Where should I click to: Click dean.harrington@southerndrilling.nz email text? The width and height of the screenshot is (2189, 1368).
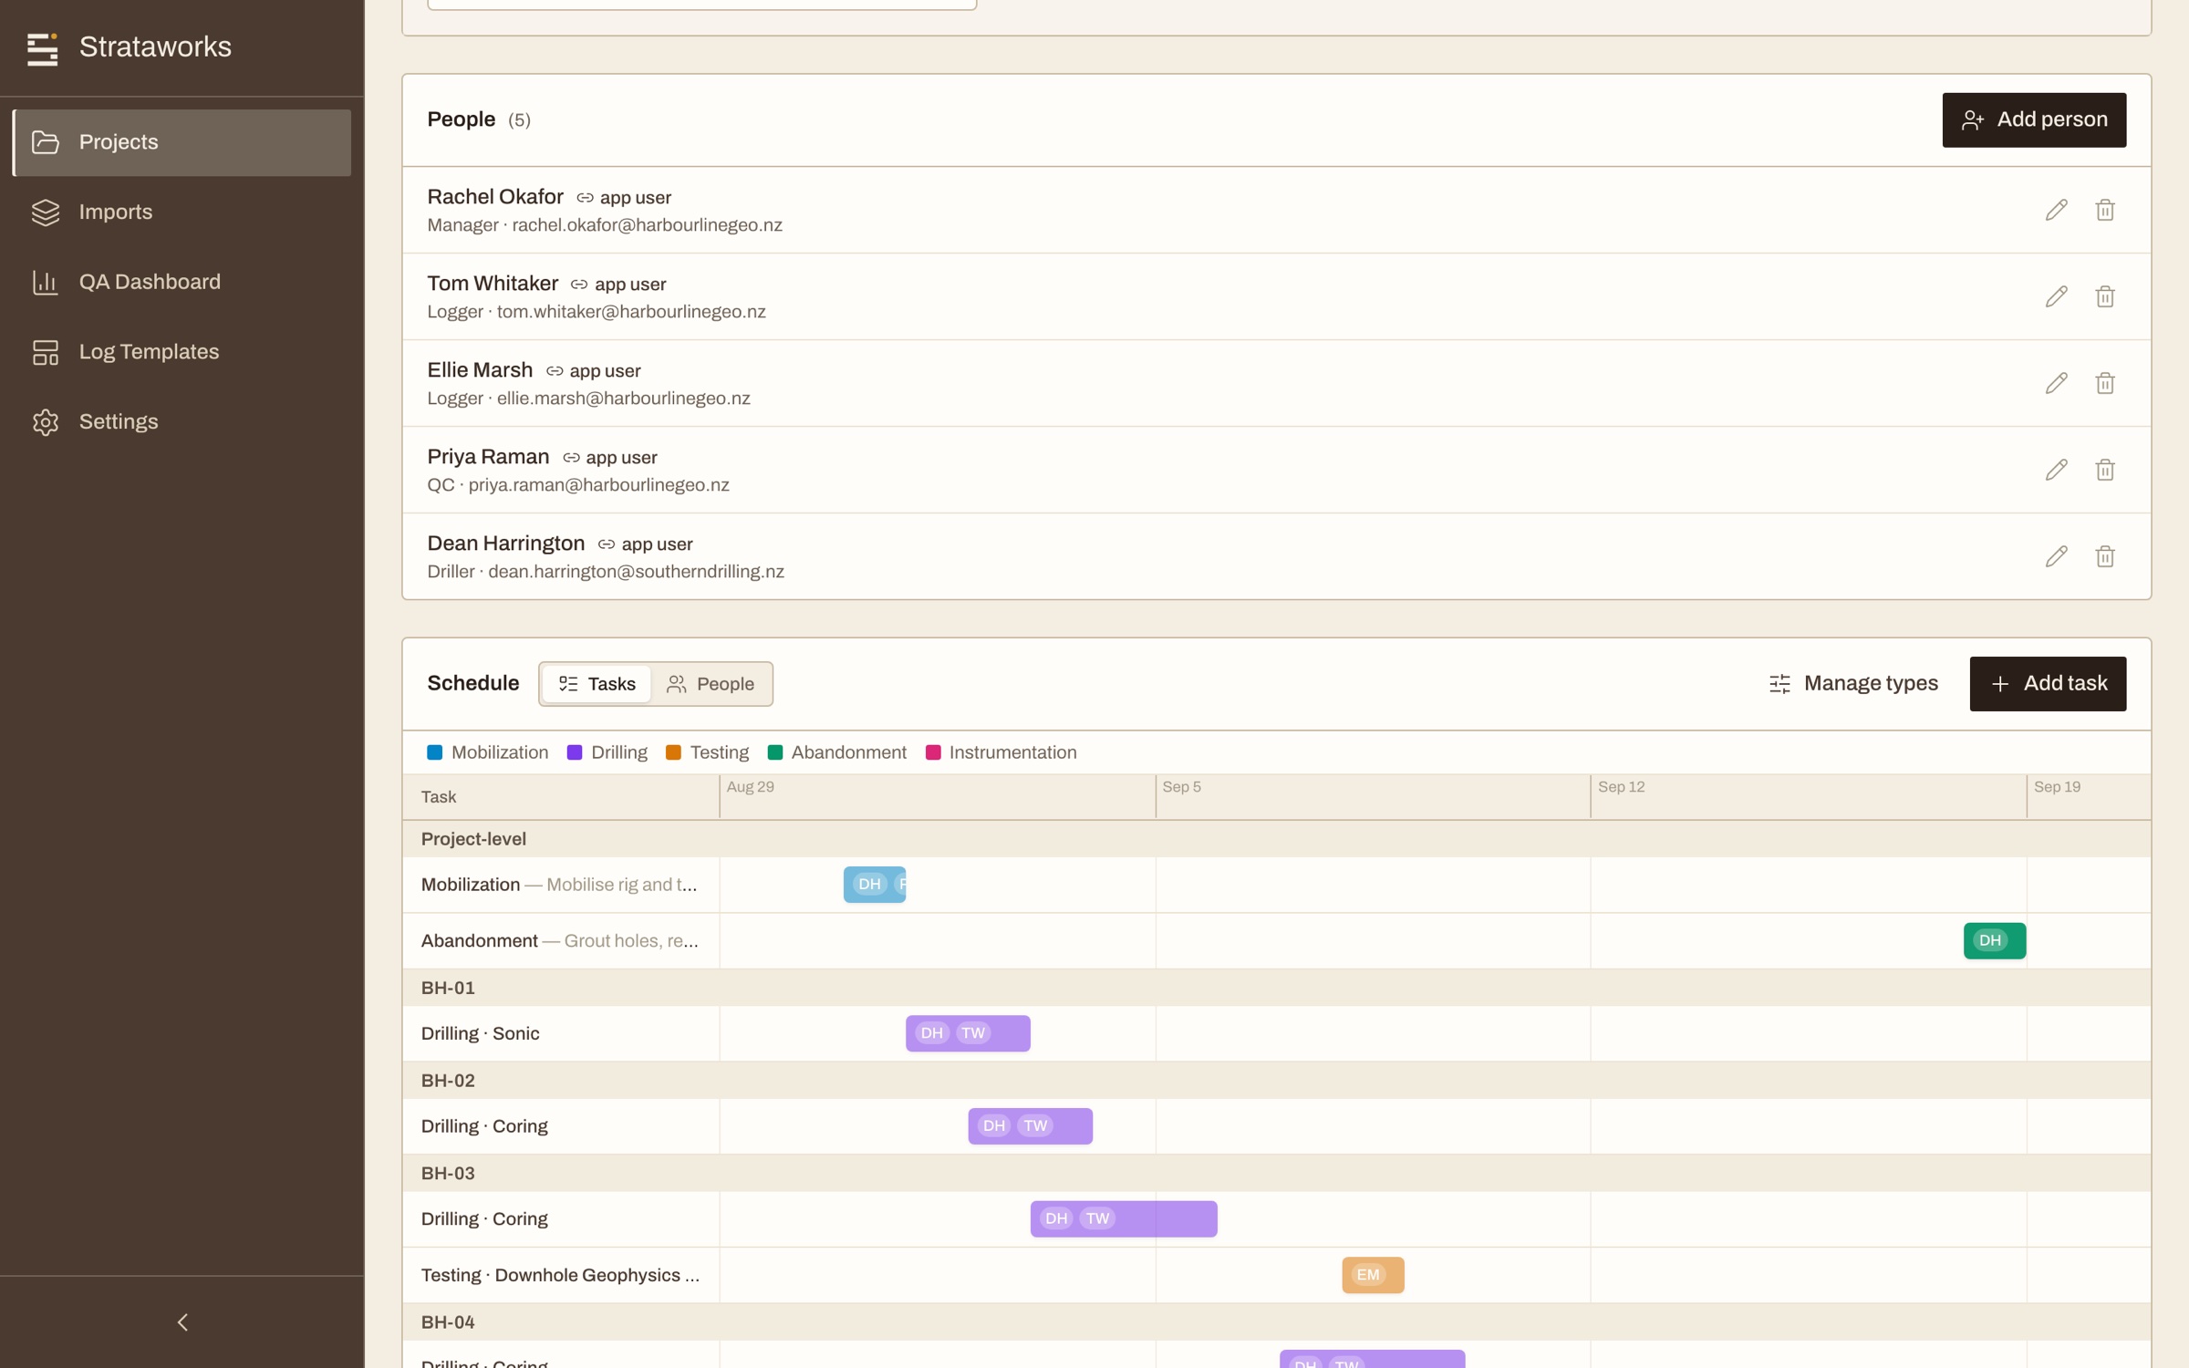636,572
